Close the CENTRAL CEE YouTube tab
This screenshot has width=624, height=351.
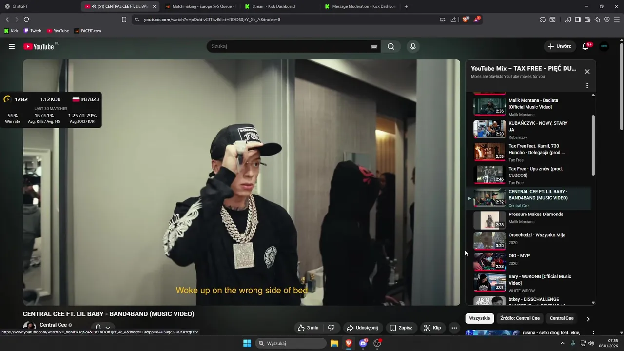[x=154, y=6]
